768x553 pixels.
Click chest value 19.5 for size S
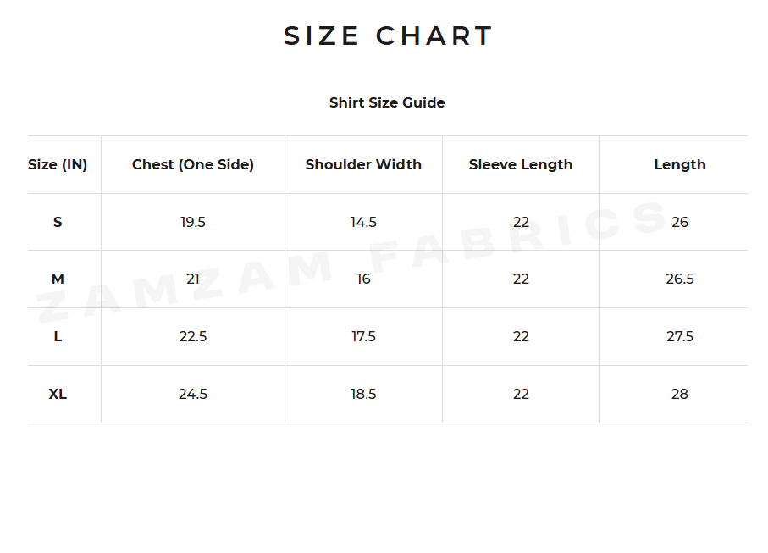pos(193,222)
